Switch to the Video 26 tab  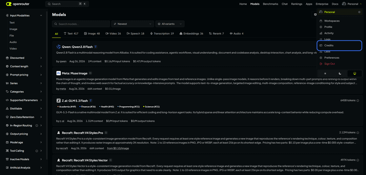click(x=113, y=34)
